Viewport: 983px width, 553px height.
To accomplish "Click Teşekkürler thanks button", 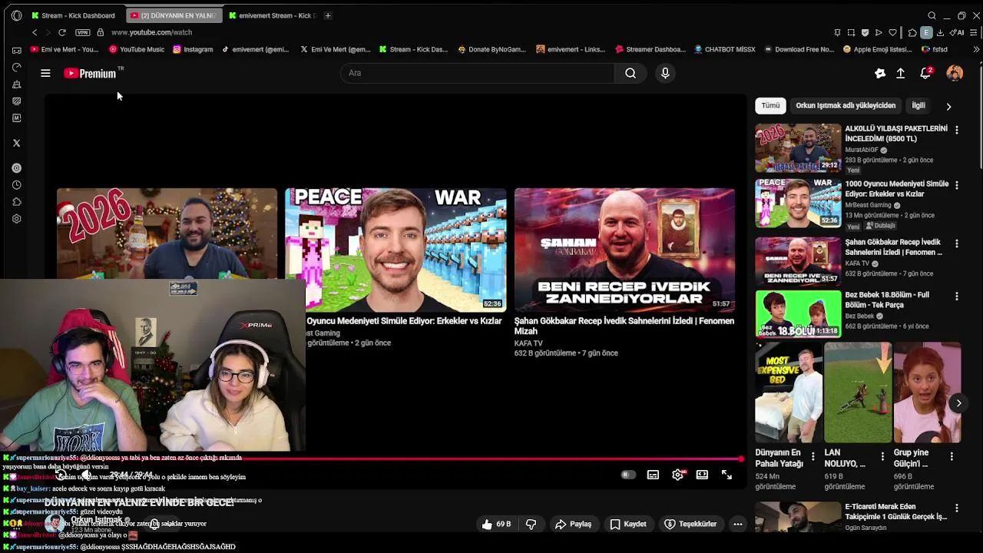I will click(x=690, y=524).
